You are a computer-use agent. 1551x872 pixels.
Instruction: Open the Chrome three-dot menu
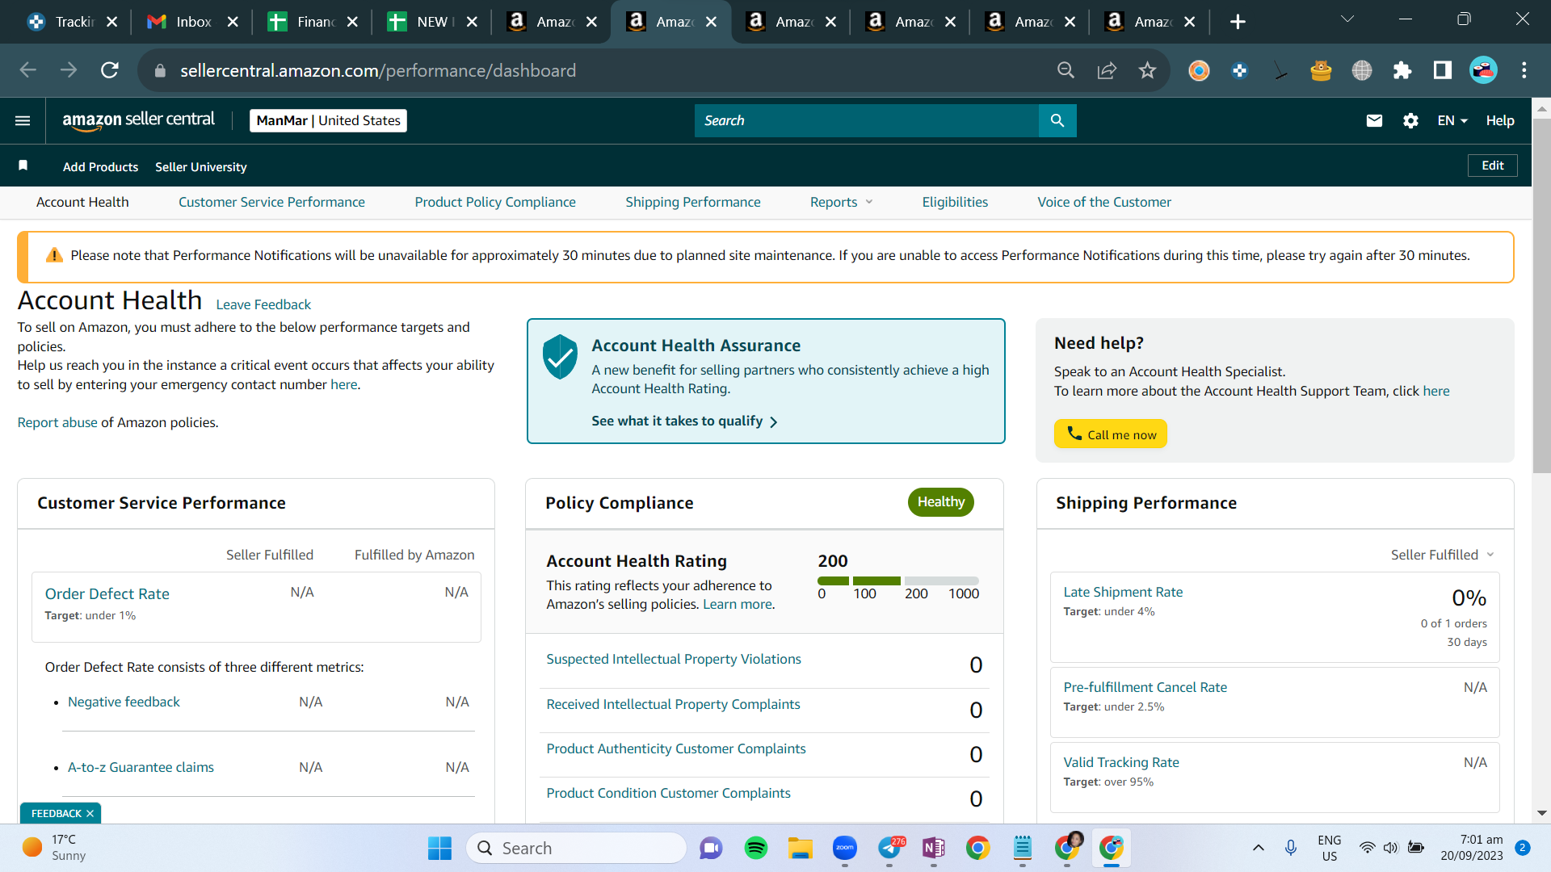[1524, 70]
